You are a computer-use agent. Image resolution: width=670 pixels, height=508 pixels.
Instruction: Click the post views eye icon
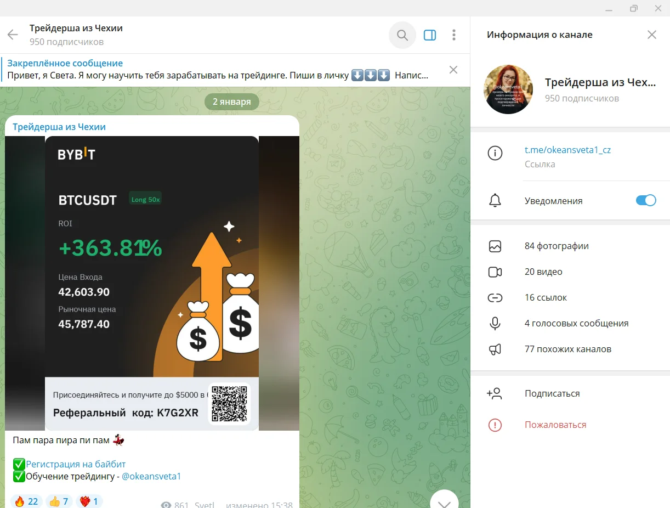pyautogui.click(x=166, y=505)
